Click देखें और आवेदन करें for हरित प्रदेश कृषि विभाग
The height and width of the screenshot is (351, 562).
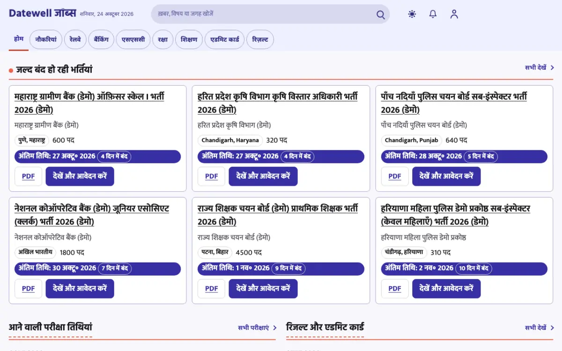tap(263, 176)
